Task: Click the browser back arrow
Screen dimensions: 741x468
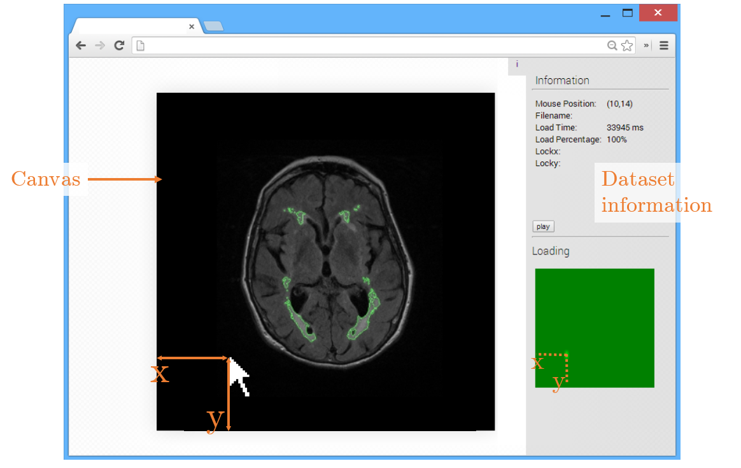Action: (81, 45)
